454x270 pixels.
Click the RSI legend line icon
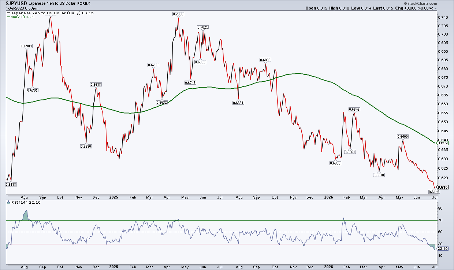(x=9, y=203)
